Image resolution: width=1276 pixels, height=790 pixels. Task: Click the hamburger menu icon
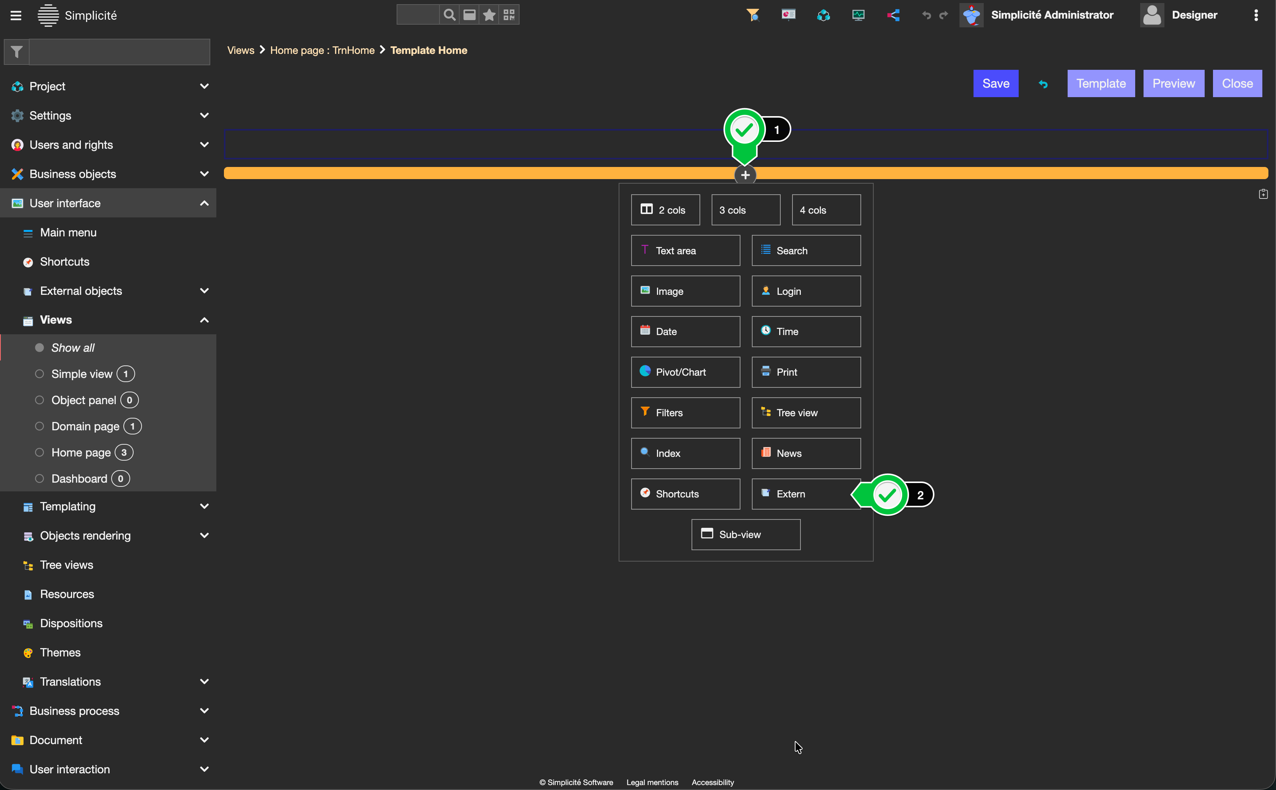pyautogui.click(x=16, y=15)
